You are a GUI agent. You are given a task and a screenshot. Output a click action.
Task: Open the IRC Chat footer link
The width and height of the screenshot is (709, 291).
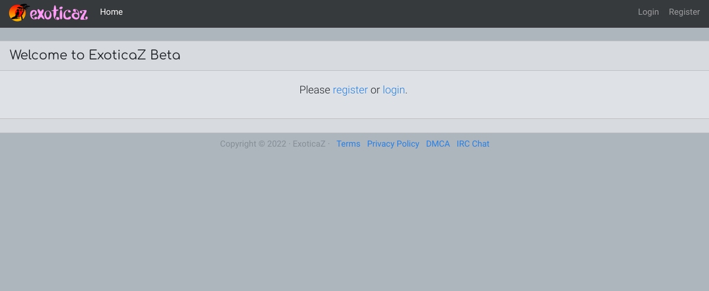point(473,144)
